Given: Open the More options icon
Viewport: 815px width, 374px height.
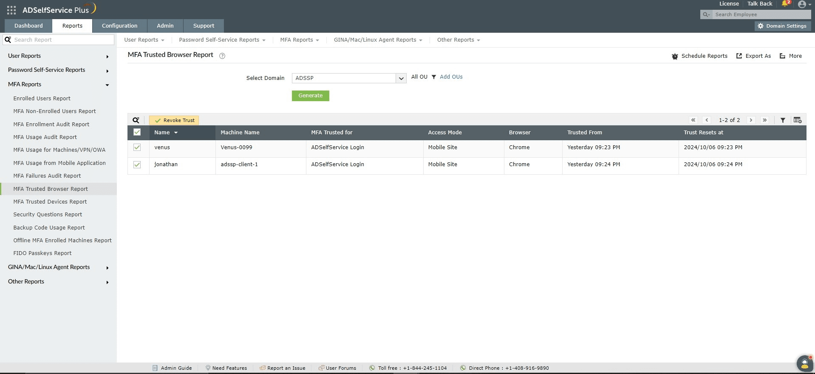Looking at the screenshot, I should [x=782, y=56].
